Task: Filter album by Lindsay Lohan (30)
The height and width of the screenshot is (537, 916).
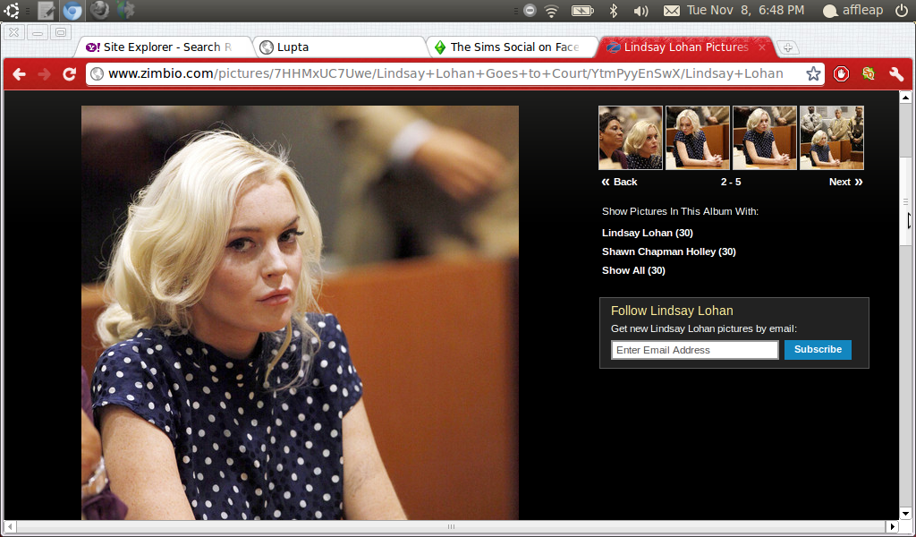Action: click(648, 233)
